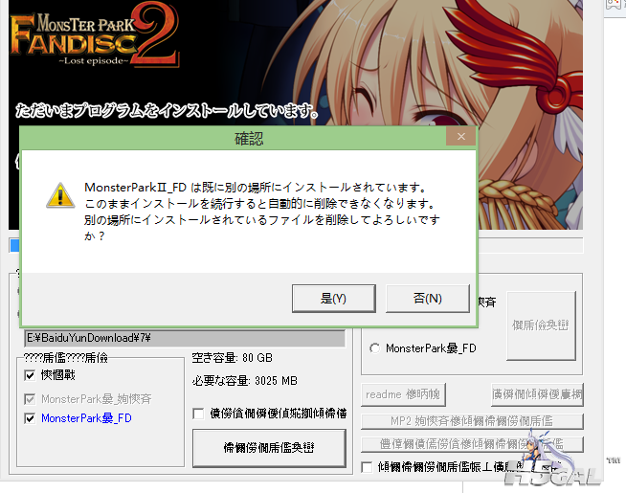This screenshot has width=626, height=493.
Task: Click the MP2 button in right panel
Action: tap(472, 421)
